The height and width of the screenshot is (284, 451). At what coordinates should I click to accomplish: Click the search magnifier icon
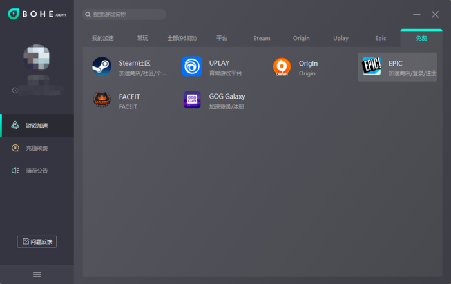tap(88, 14)
